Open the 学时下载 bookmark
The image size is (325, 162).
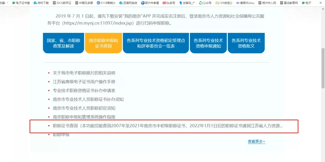tap(42, 3)
